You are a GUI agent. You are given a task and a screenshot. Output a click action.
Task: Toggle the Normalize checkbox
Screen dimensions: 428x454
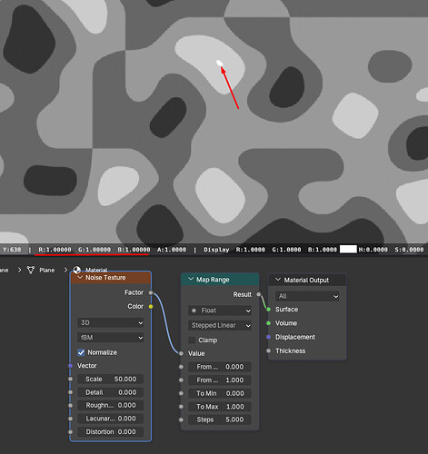[x=81, y=352]
